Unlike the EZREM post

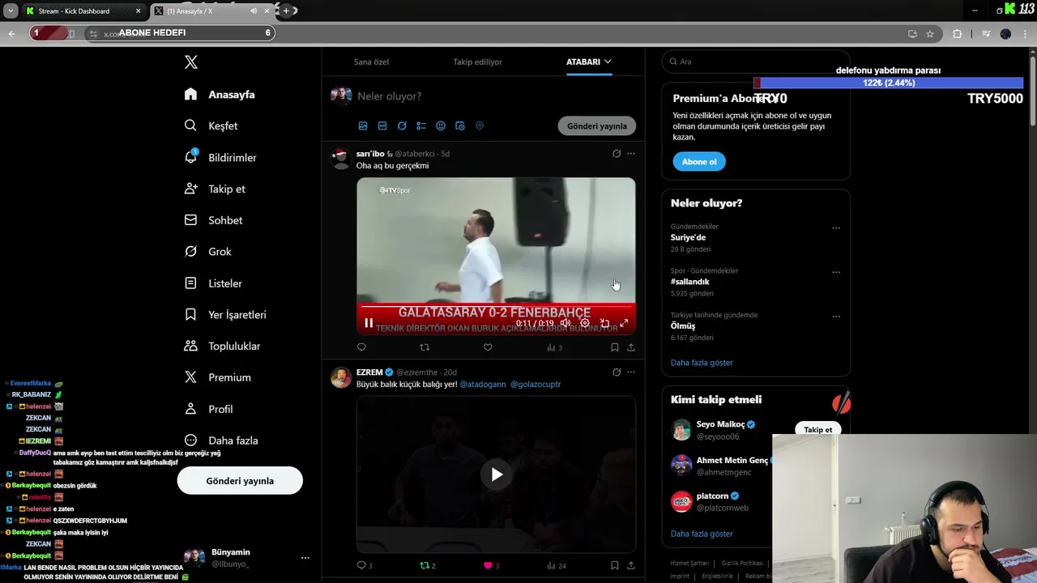[x=491, y=565]
